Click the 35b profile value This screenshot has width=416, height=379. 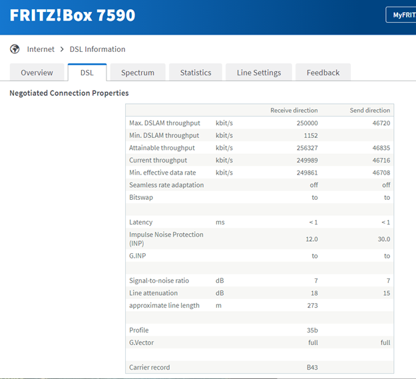(312, 330)
